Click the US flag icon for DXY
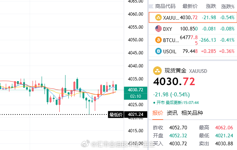The width and height of the screenshot is (237, 150). tap(158, 29)
